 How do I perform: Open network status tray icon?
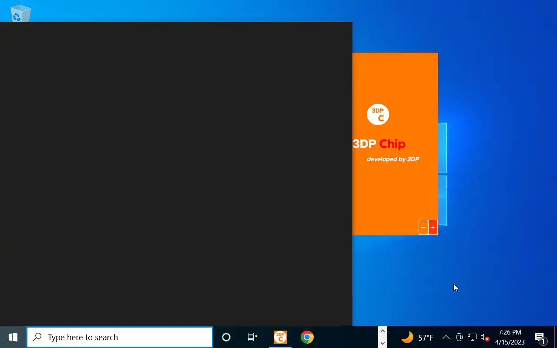pos(472,337)
